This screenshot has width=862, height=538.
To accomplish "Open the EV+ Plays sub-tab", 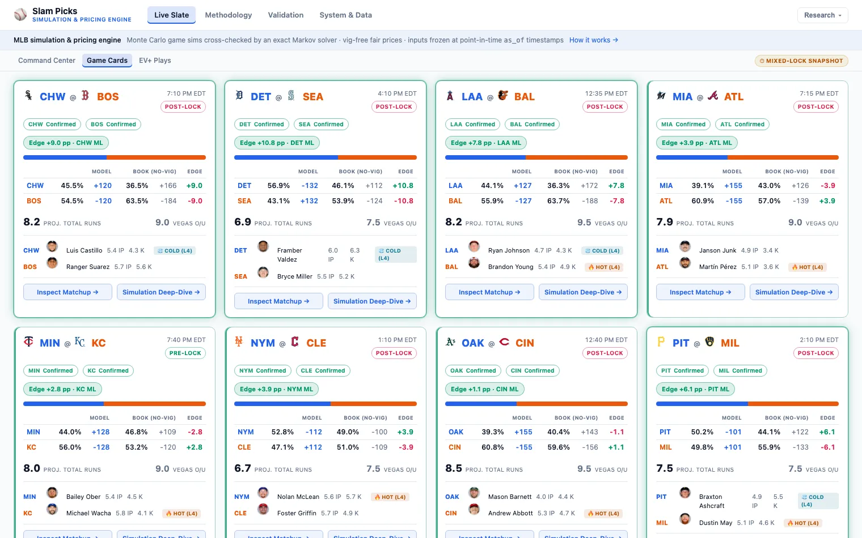I will pyautogui.click(x=155, y=61).
